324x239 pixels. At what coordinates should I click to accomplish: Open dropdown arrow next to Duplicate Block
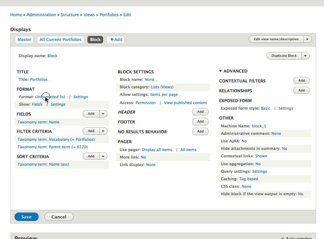point(305,56)
